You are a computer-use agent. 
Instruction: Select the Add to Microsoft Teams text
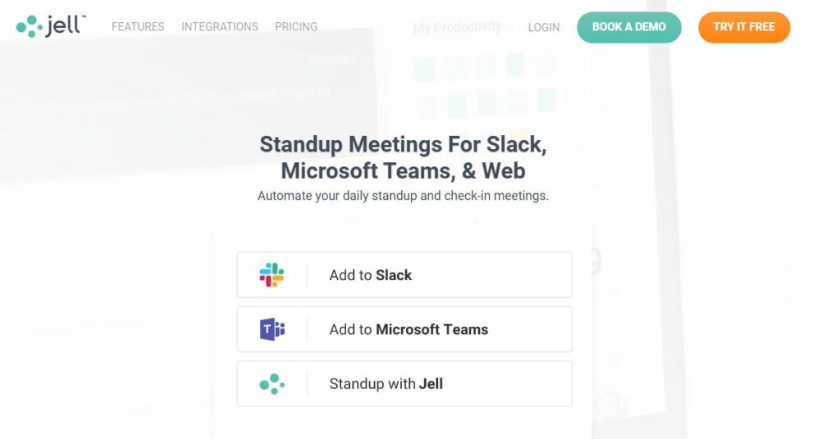click(409, 329)
